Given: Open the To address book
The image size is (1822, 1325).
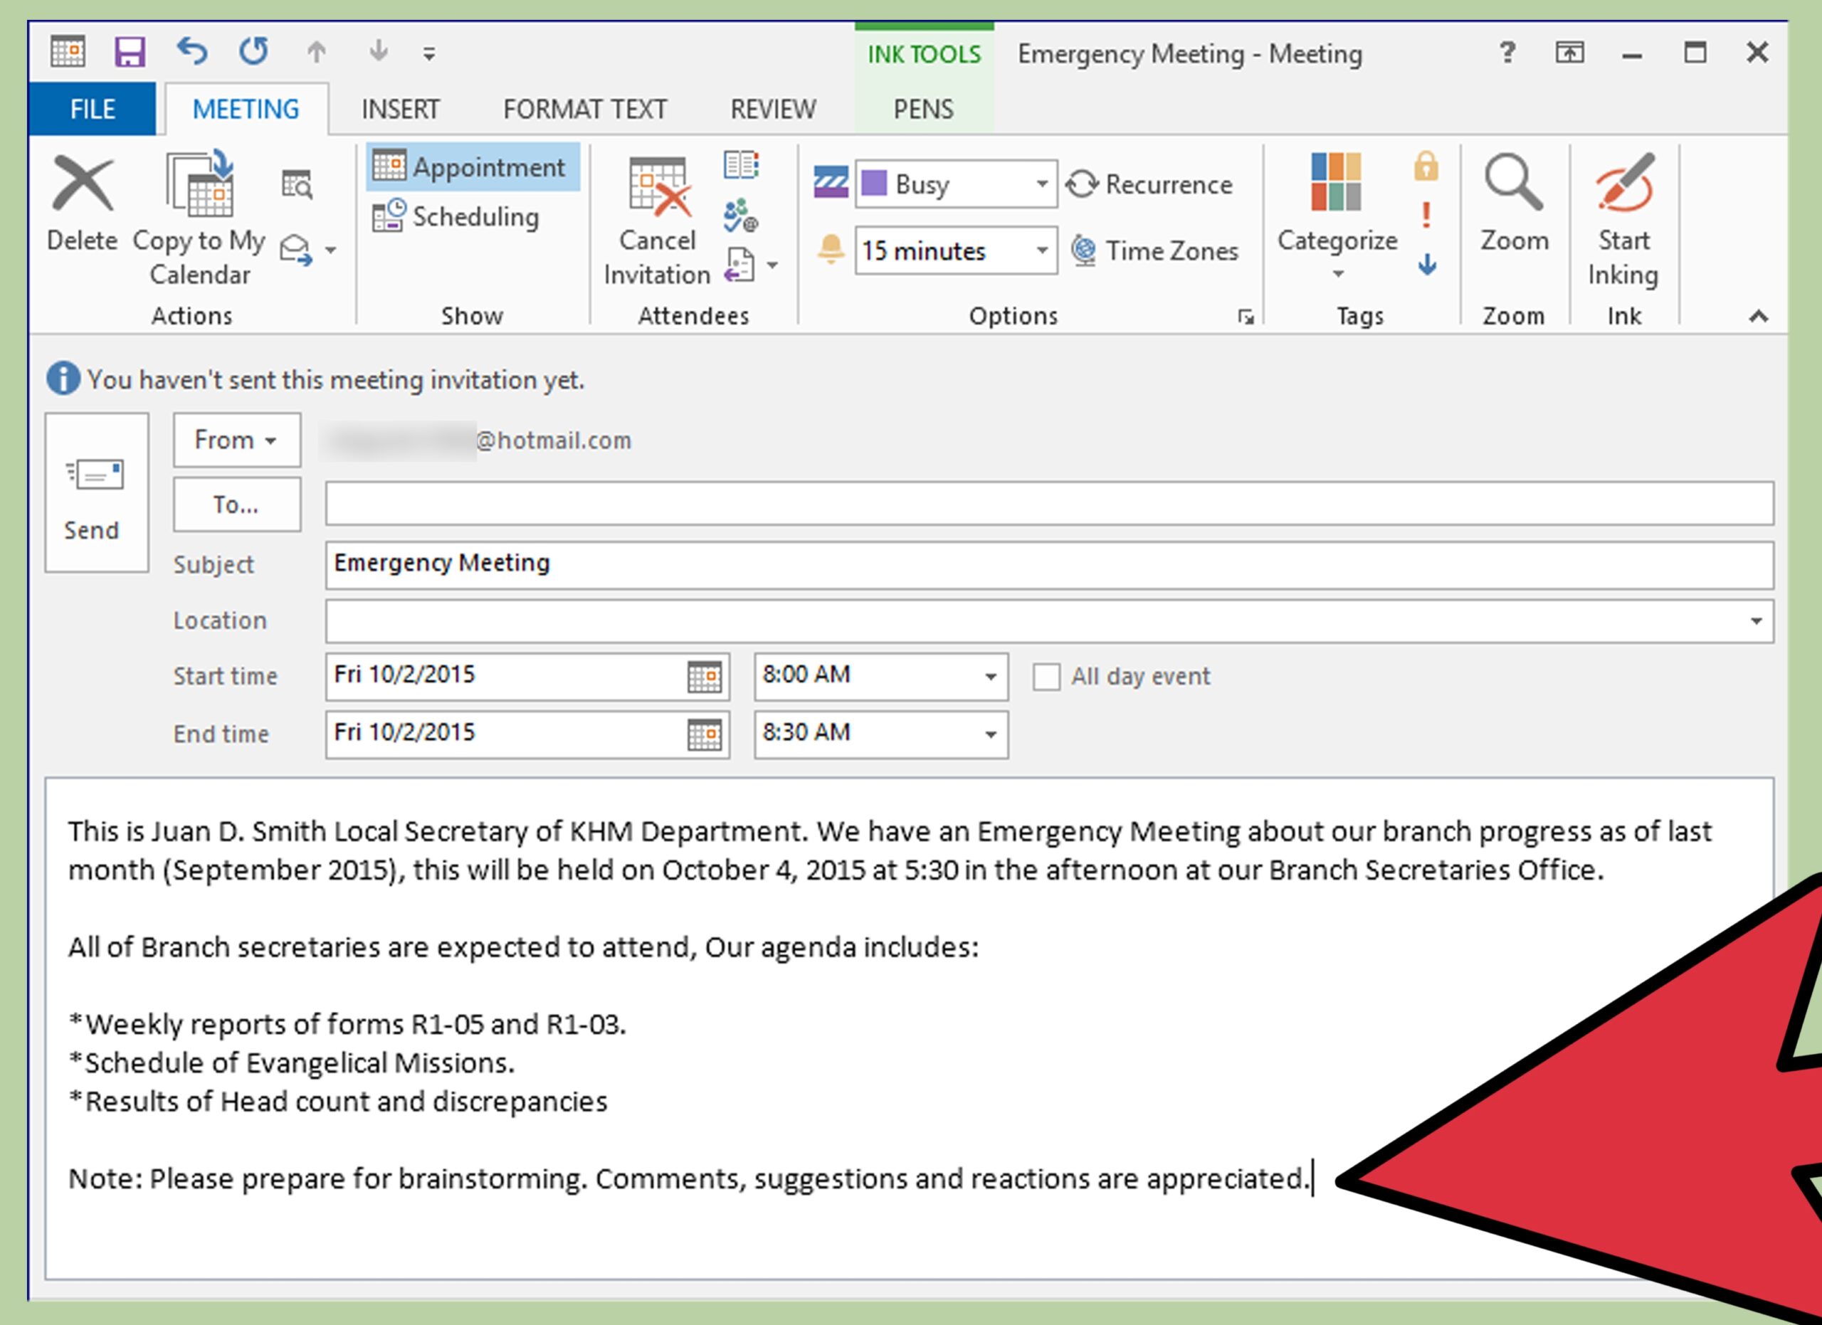Looking at the screenshot, I should [x=236, y=505].
